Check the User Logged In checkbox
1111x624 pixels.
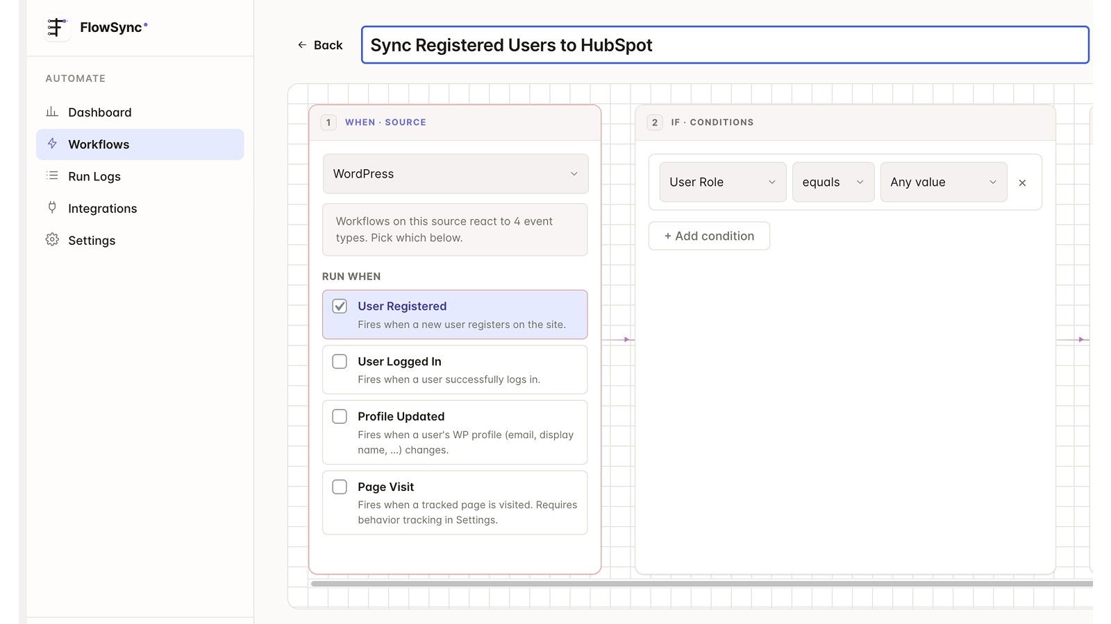tap(340, 361)
